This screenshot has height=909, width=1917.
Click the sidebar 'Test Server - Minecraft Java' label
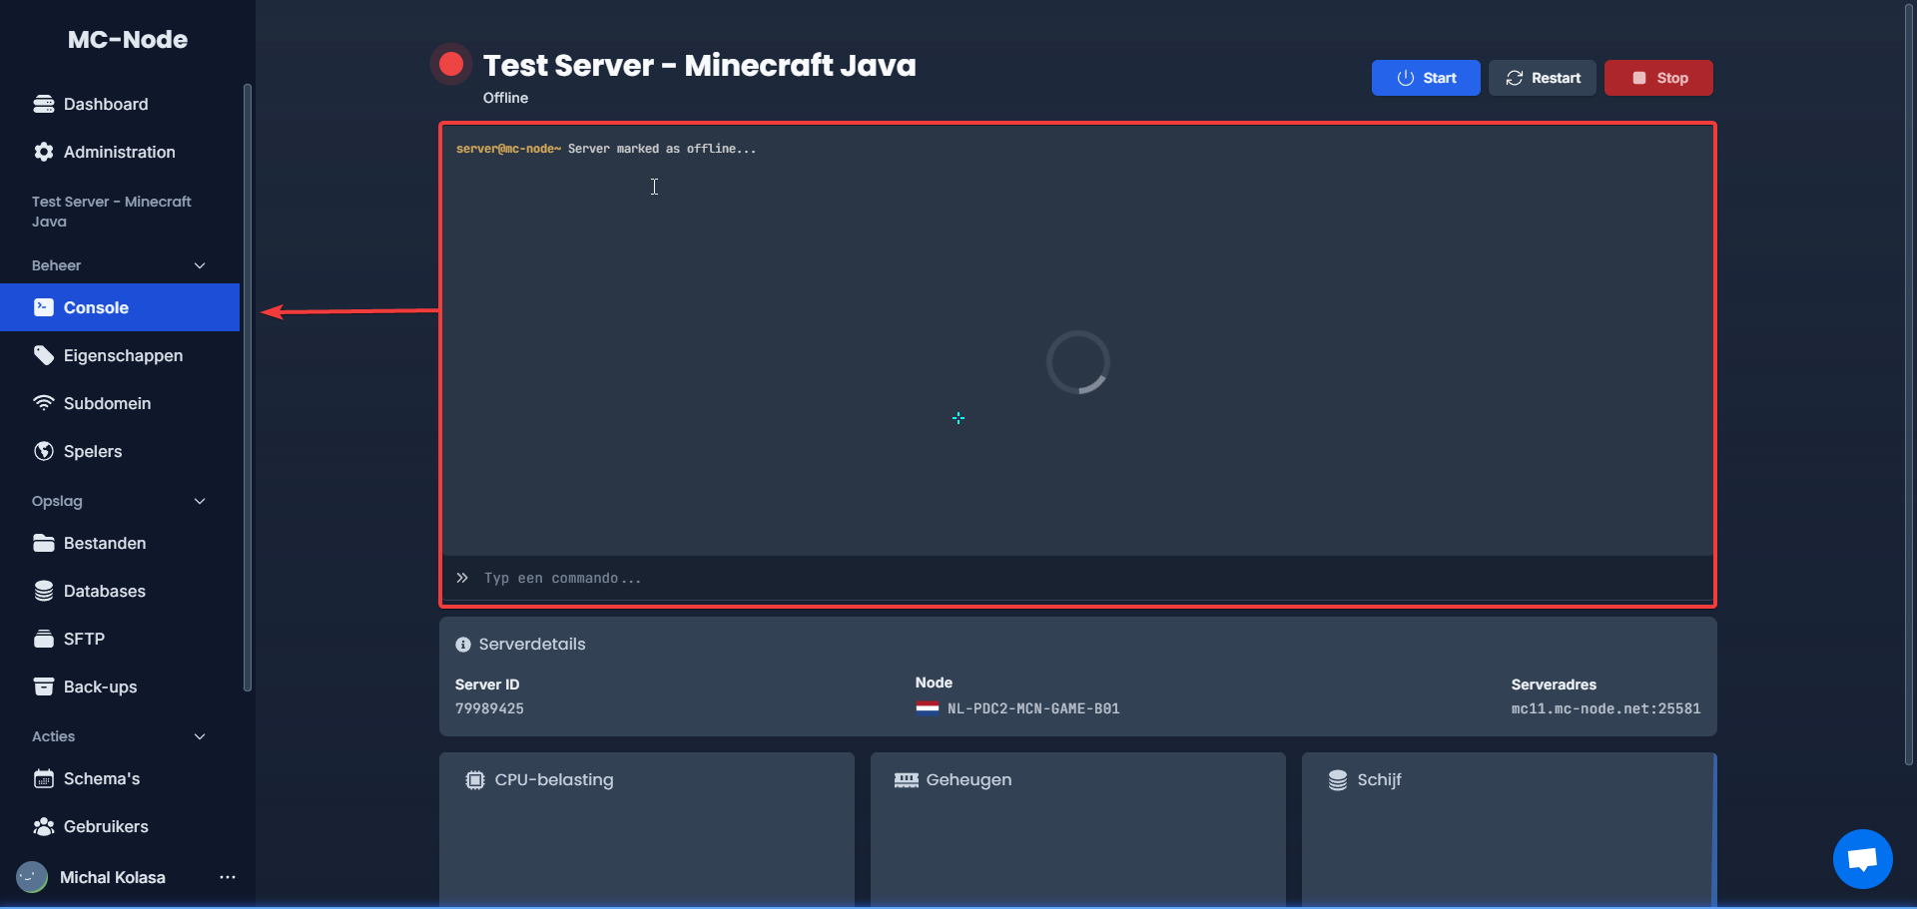(x=112, y=212)
